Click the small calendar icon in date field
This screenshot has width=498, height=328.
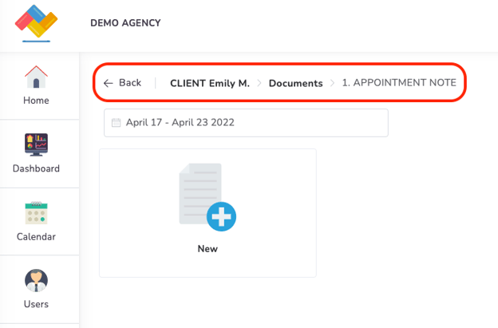[117, 123]
